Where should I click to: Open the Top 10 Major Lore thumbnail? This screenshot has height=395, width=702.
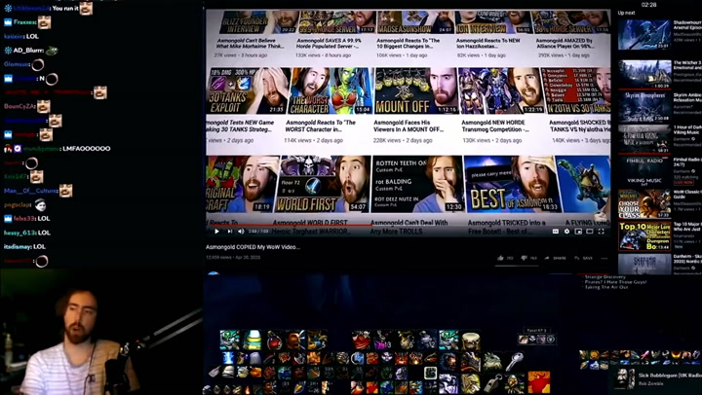[x=644, y=236]
